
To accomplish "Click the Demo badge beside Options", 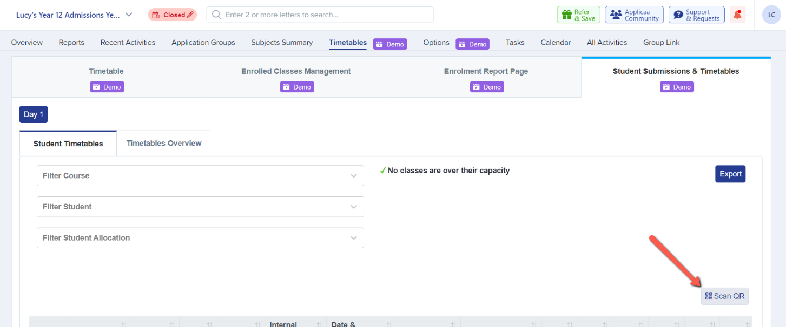I will point(472,44).
